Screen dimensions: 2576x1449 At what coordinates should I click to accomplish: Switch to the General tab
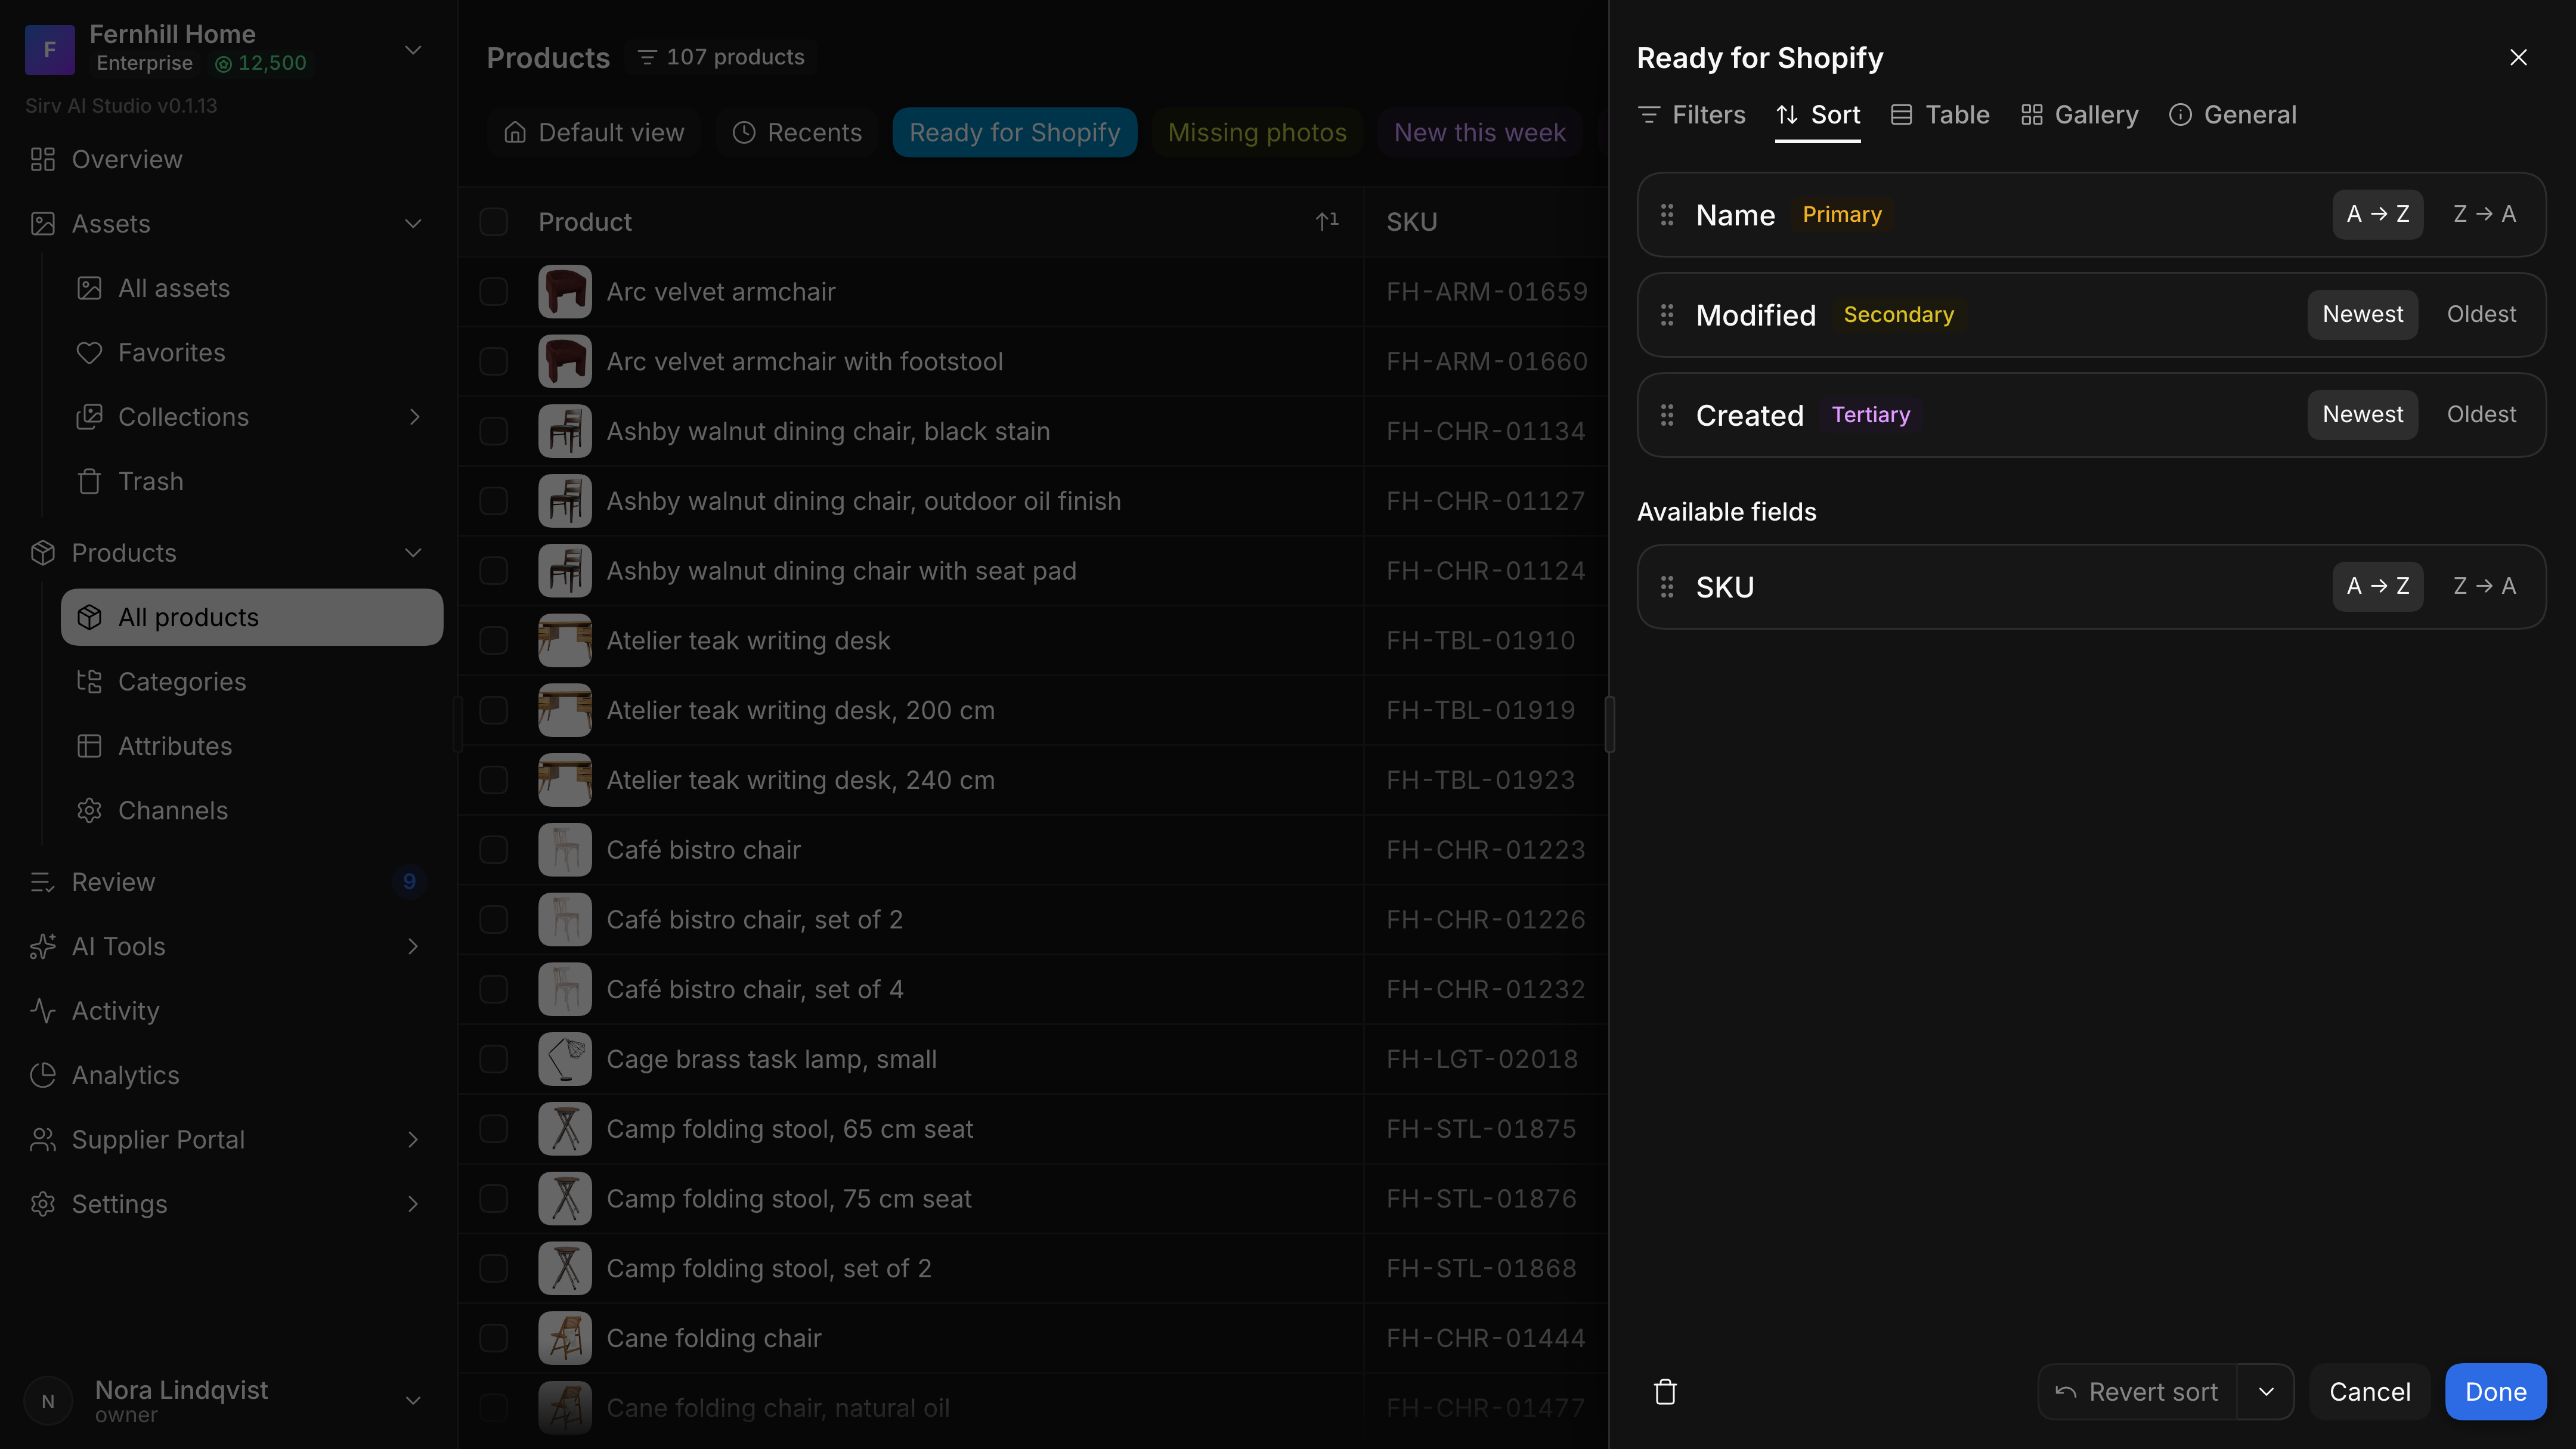point(2233,115)
